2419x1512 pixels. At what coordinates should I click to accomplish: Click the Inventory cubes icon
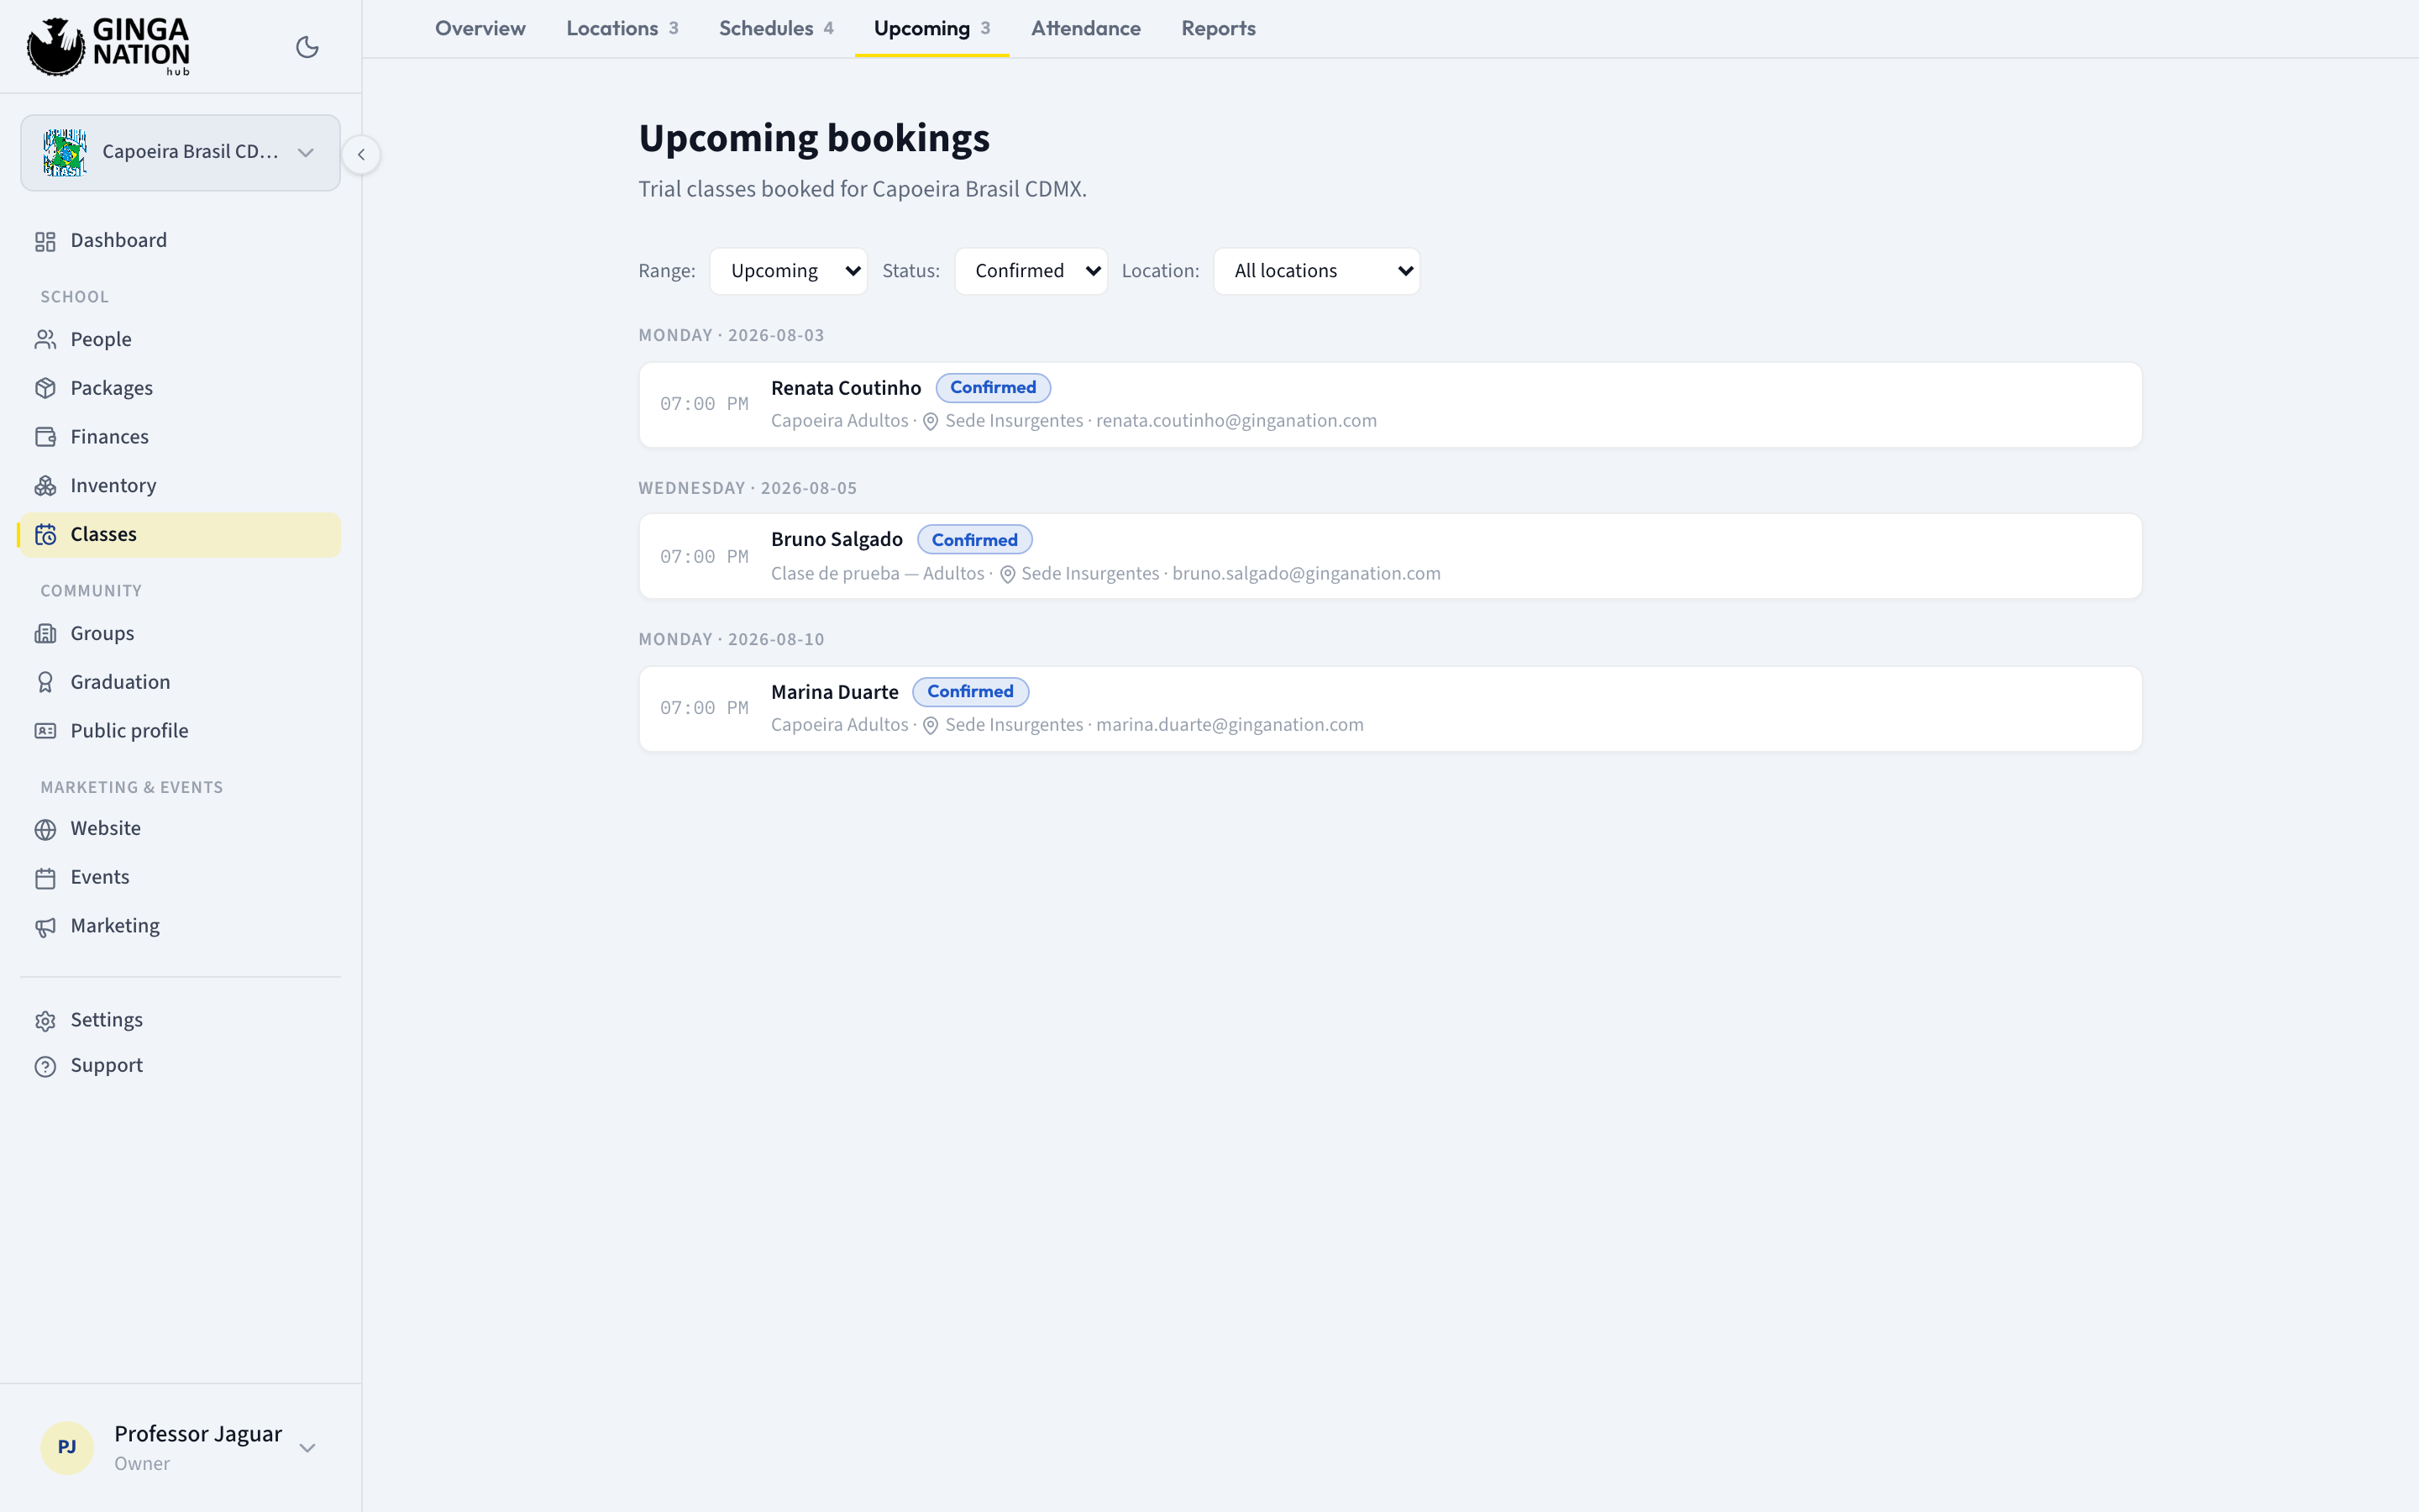click(x=45, y=486)
